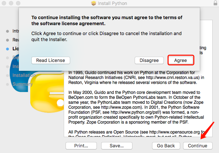Click the blue License step bullet
219x153 pixels.
[x=8, y=49]
